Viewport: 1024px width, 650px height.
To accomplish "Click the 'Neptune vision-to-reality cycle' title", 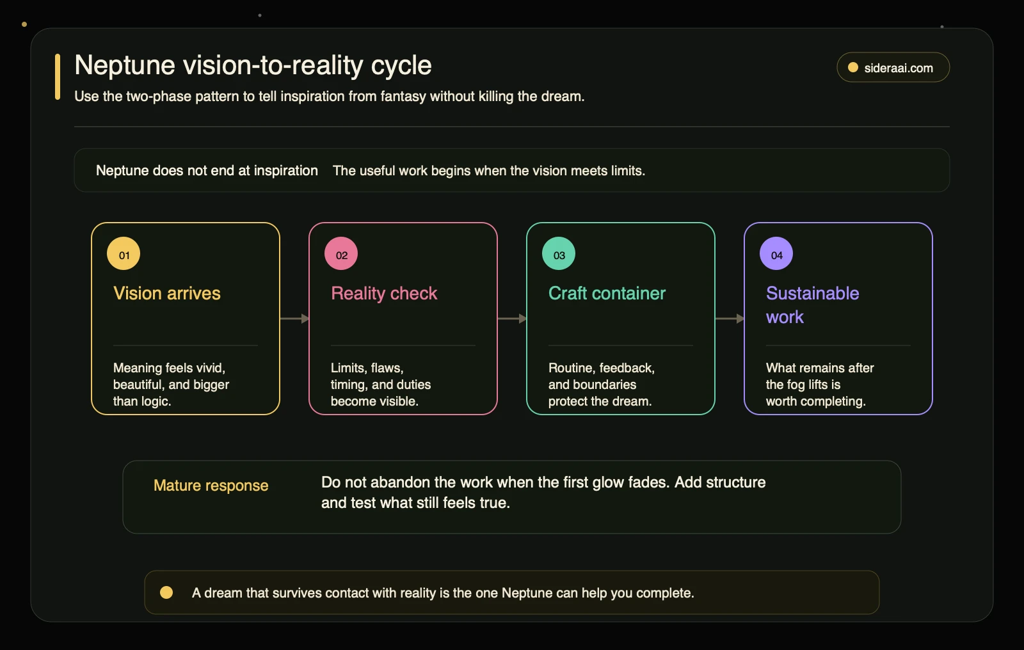I will click(x=253, y=65).
